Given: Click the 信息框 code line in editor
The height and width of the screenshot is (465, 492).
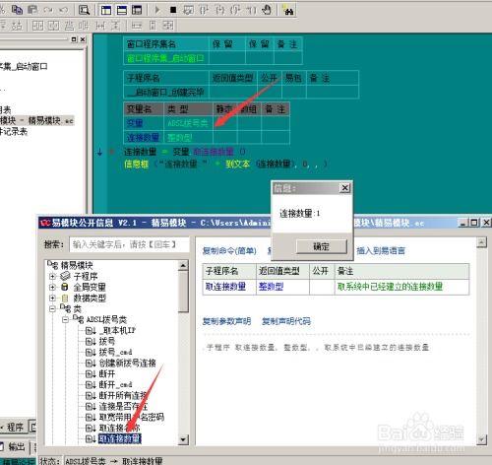Looking at the screenshot, I should point(225,164).
